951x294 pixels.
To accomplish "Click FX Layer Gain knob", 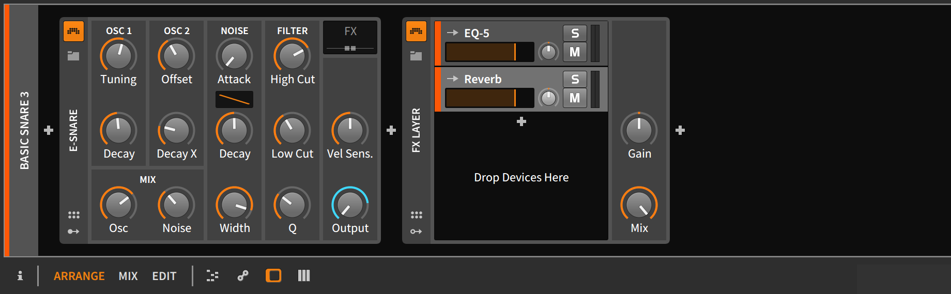I will click(x=639, y=131).
